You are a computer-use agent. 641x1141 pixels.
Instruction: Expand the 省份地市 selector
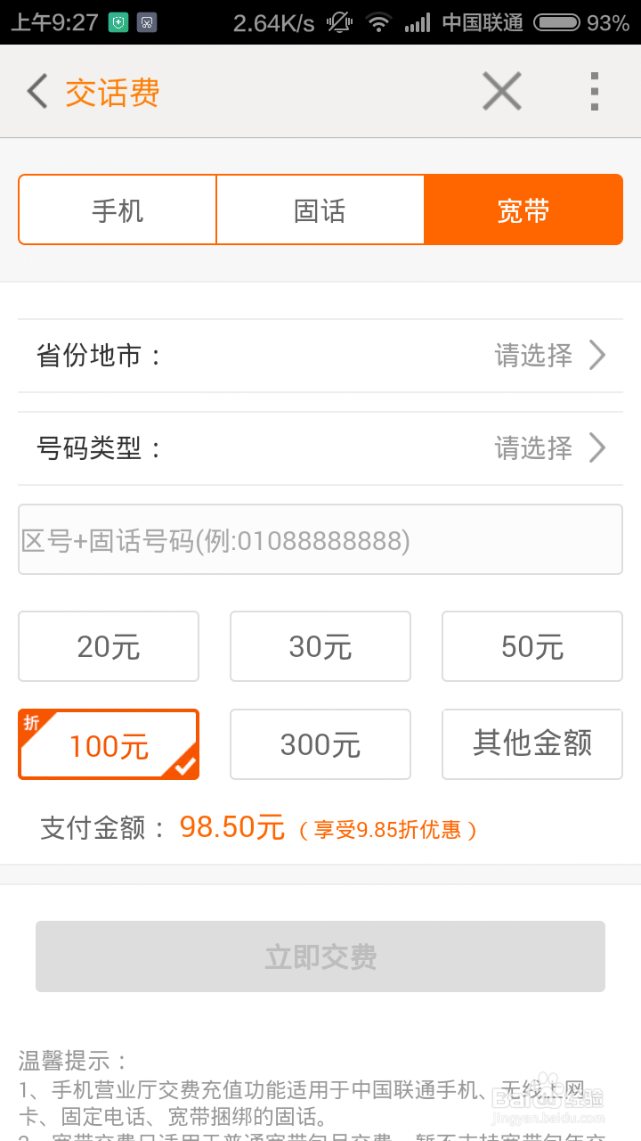pyautogui.click(x=320, y=356)
